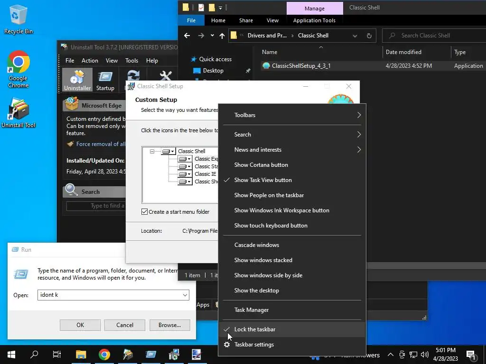Viewport: 486px width, 364px height.
Task: Open the Recycle Bin desktop icon
Action: tap(19, 19)
